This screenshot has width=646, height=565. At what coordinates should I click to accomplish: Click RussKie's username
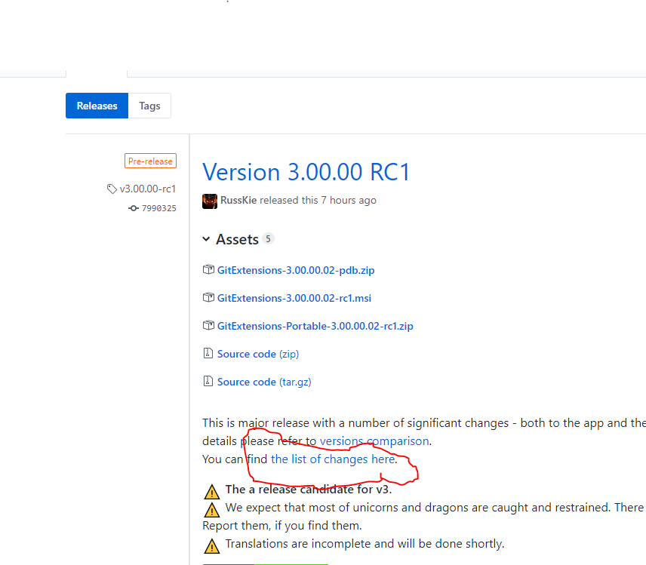tap(238, 200)
